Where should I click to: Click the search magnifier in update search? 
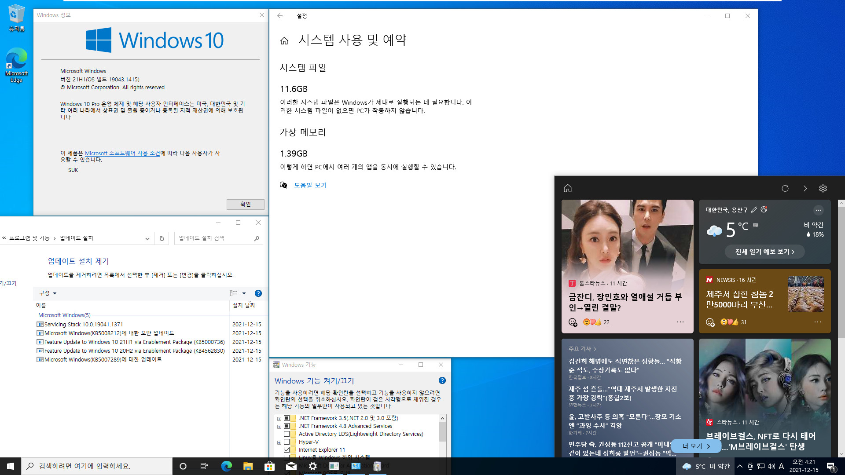coord(257,238)
